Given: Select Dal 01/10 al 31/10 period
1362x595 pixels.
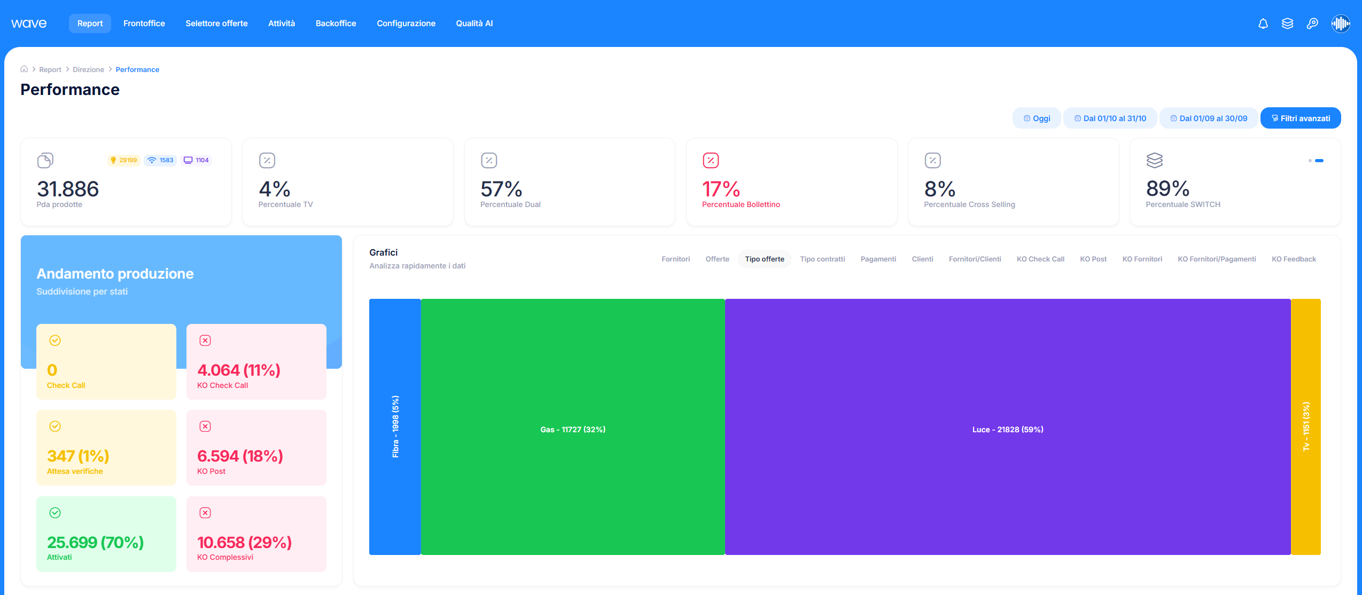Looking at the screenshot, I should click(1110, 118).
